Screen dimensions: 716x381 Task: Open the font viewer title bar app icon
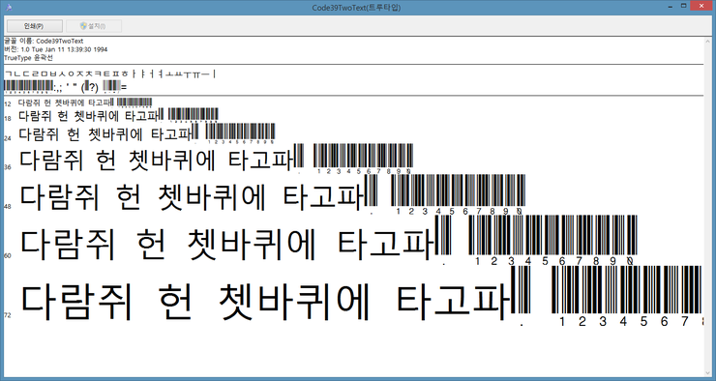tap(8, 8)
